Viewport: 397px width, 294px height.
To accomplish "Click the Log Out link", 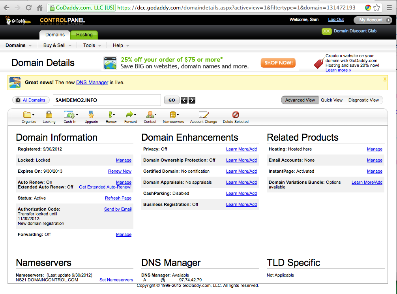I will (336, 19).
